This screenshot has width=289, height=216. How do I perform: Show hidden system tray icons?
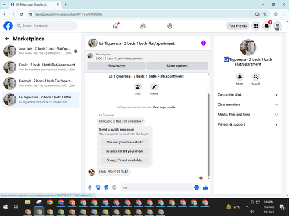[x=247, y=207]
